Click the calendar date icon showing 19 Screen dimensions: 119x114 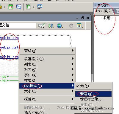pyautogui.click(x=11, y=7)
